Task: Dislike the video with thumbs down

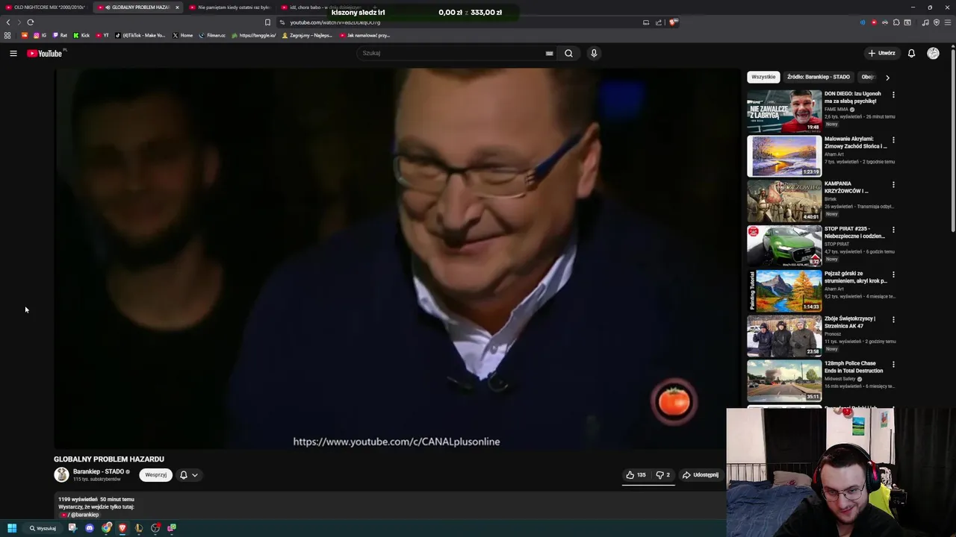Action: [x=662, y=474]
